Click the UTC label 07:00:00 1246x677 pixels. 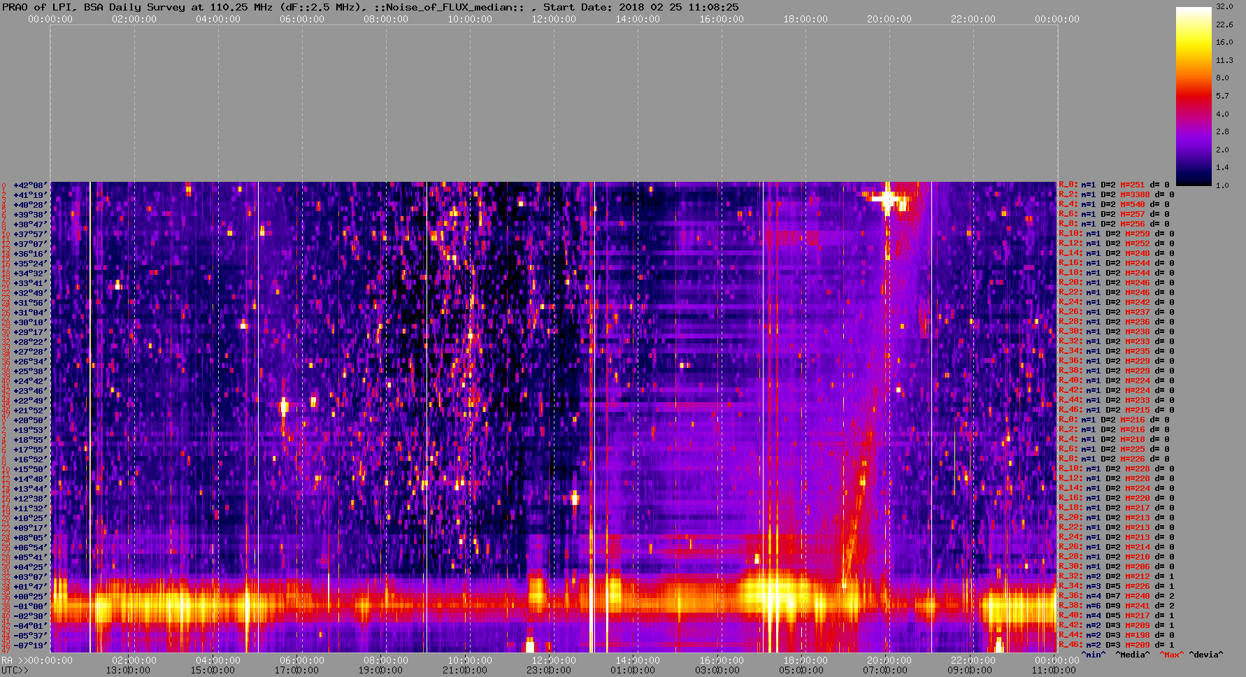click(x=886, y=671)
